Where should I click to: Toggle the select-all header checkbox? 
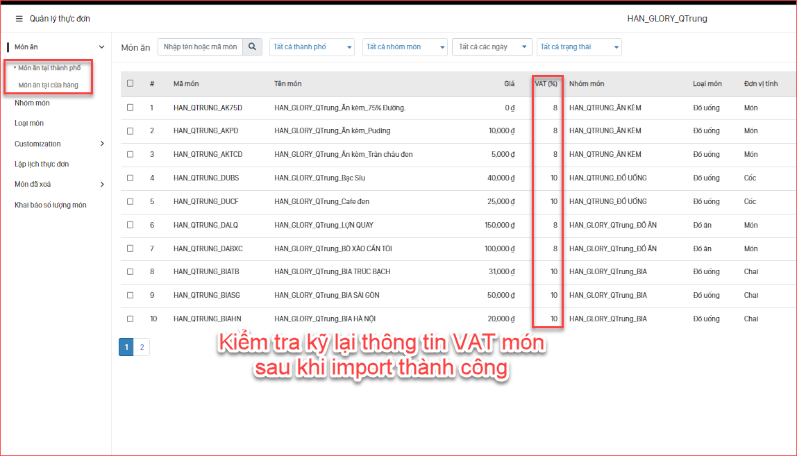coord(130,83)
